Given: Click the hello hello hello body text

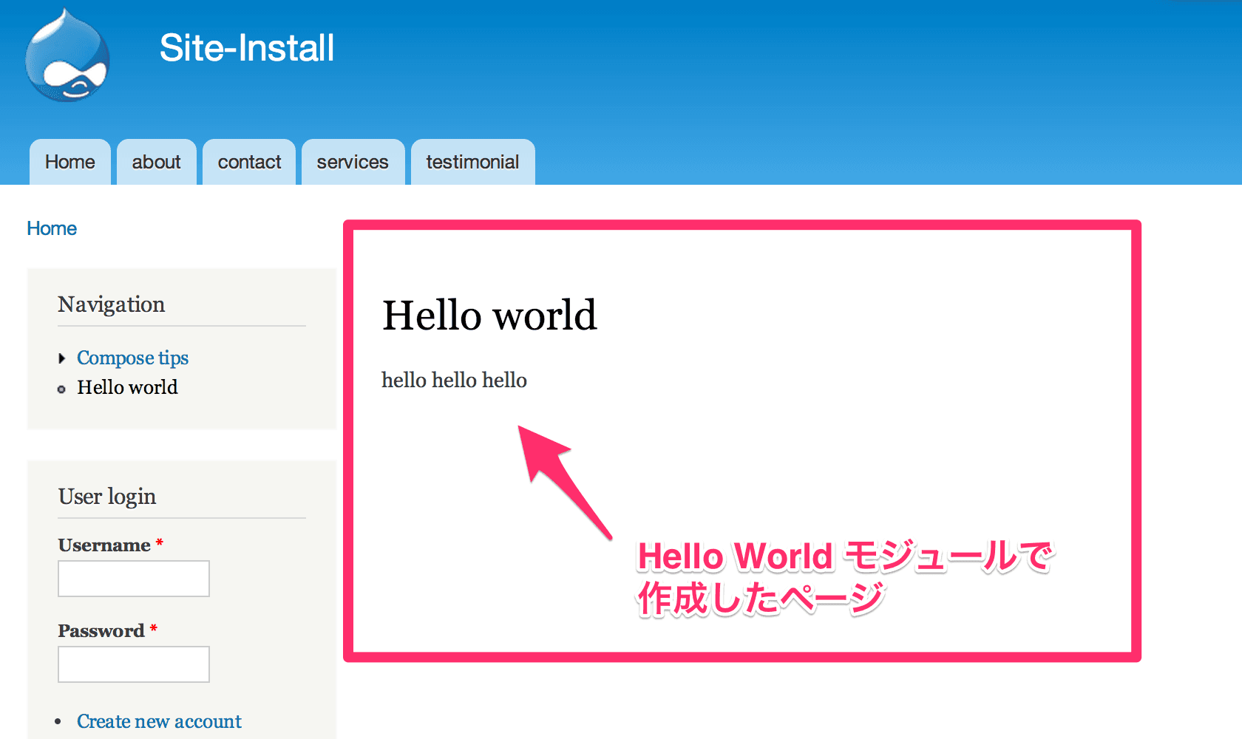Looking at the screenshot, I should pos(454,380).
